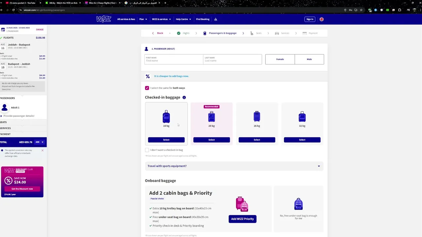Click the site info icon left of the URL
This screenshot has height=237, width=422.
[20, 10]
